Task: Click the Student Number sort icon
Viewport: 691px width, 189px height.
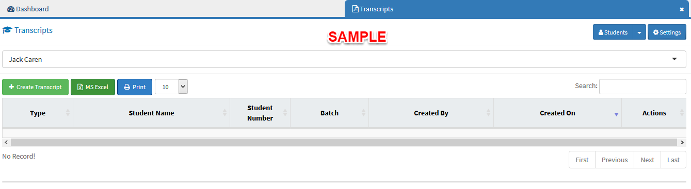Action: pos(285,113)
